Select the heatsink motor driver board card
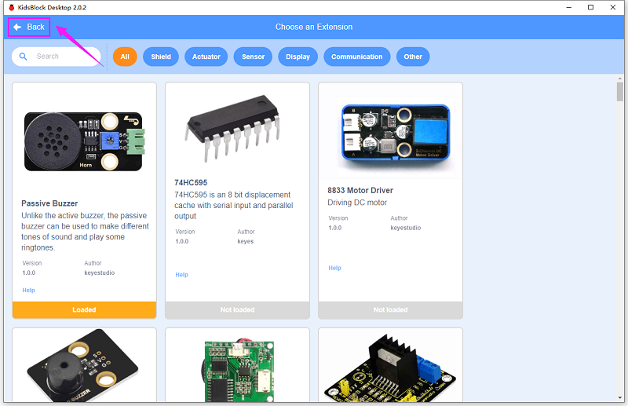628x406 pixels. pyautogui.click(x=390, y=365)
